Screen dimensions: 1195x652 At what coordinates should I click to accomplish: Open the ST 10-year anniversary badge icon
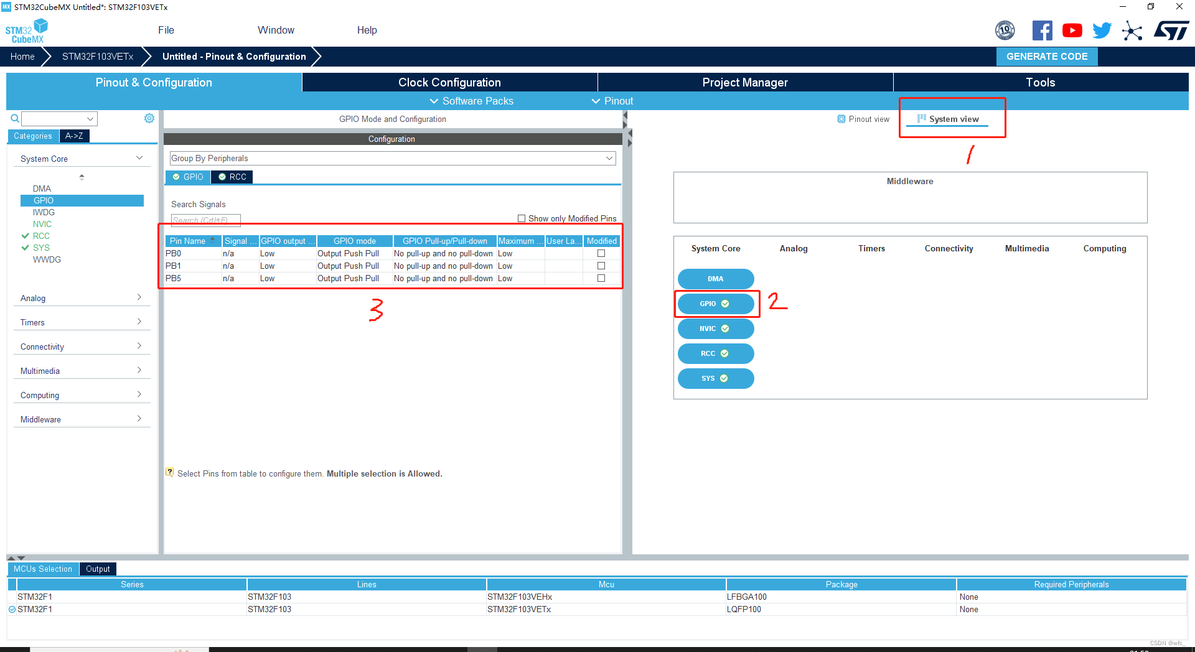pos(1005,30)
